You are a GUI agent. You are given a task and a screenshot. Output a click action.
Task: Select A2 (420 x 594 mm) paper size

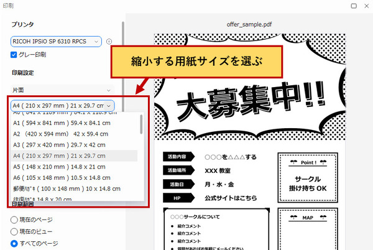point(74,134)
